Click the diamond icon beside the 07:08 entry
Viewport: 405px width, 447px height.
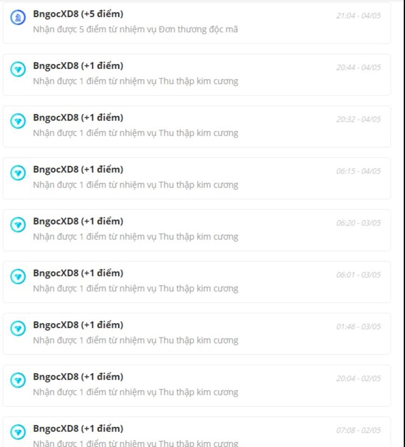click(x=18, y=432)
